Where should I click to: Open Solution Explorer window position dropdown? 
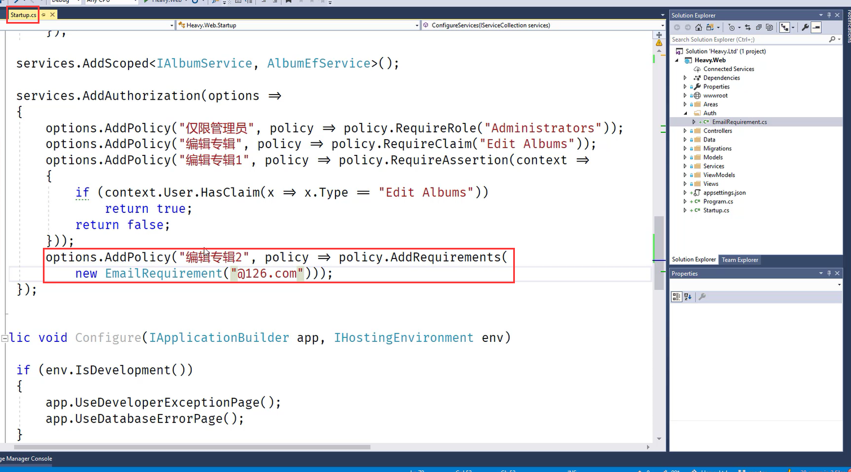821,15
